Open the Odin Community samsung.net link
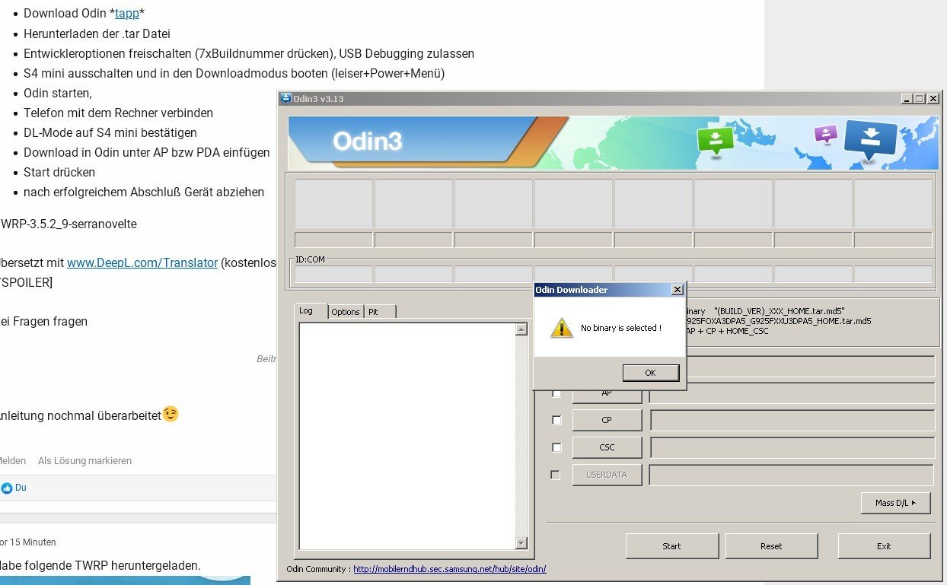947x585 pixels. (x=450, y=569)
